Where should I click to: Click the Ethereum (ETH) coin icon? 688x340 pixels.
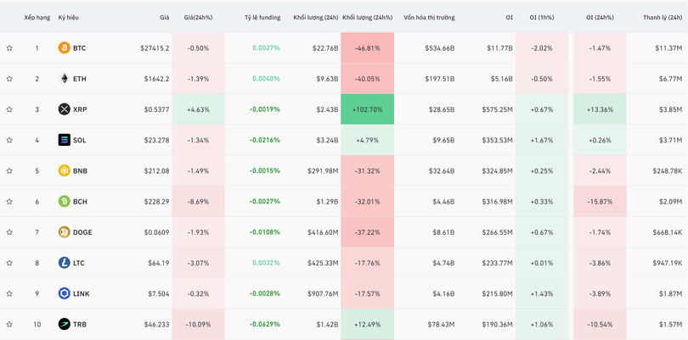64,79
